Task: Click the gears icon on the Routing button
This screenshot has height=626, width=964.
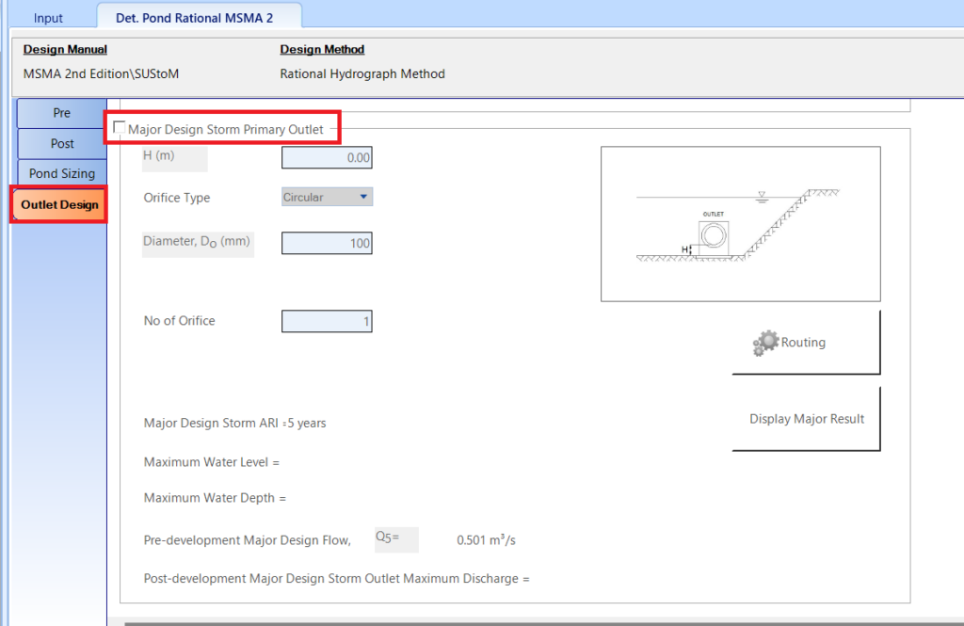Action: pyautogui.click(x=768, y=343)
